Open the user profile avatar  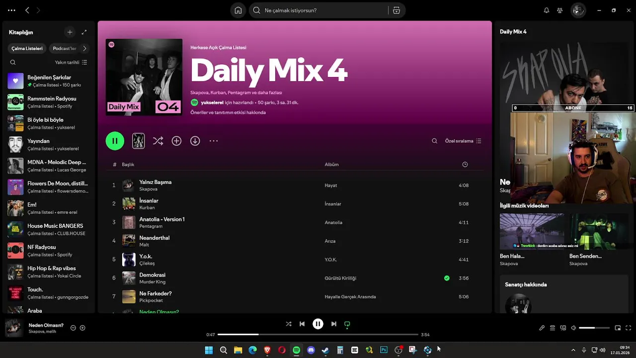click(578, 10)
